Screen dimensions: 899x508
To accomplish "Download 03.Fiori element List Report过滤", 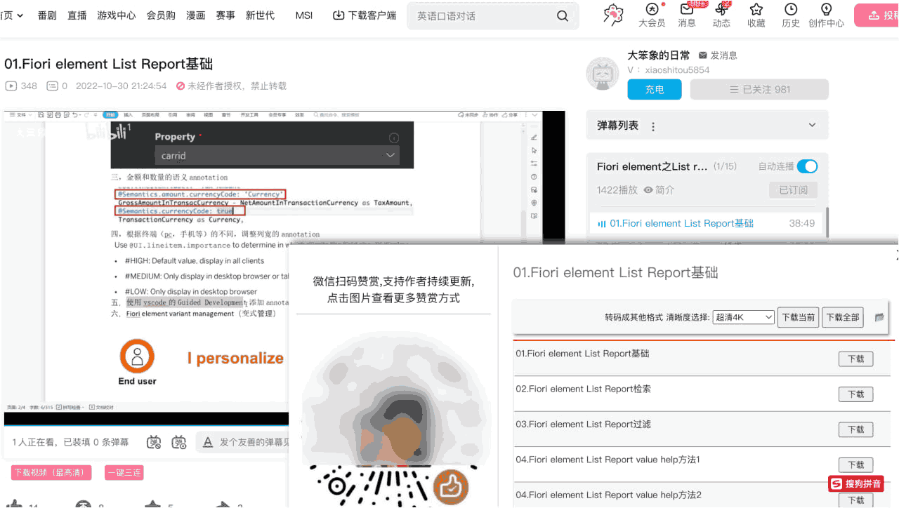I will coord(855,429).
